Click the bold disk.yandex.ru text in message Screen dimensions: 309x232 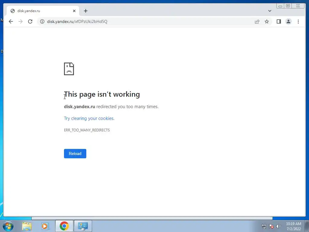coord(80,107)
